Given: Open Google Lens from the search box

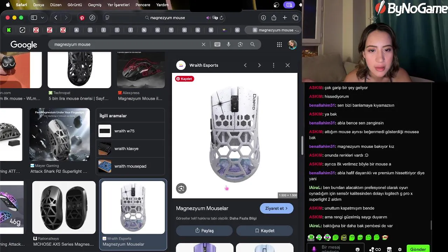Looking at the screenshot, I should click(x=240, y=44).
